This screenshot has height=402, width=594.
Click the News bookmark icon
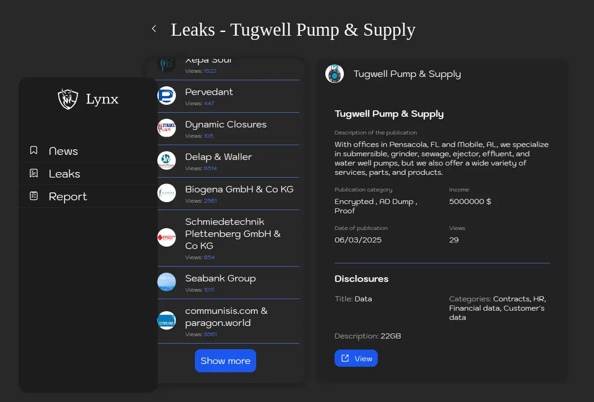[x=34, y=150]
